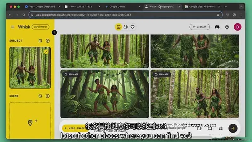Open the Discord community link icon
The width and height of the screenshot is (252, 142).
pyautogui.click(x=217, y=27)
